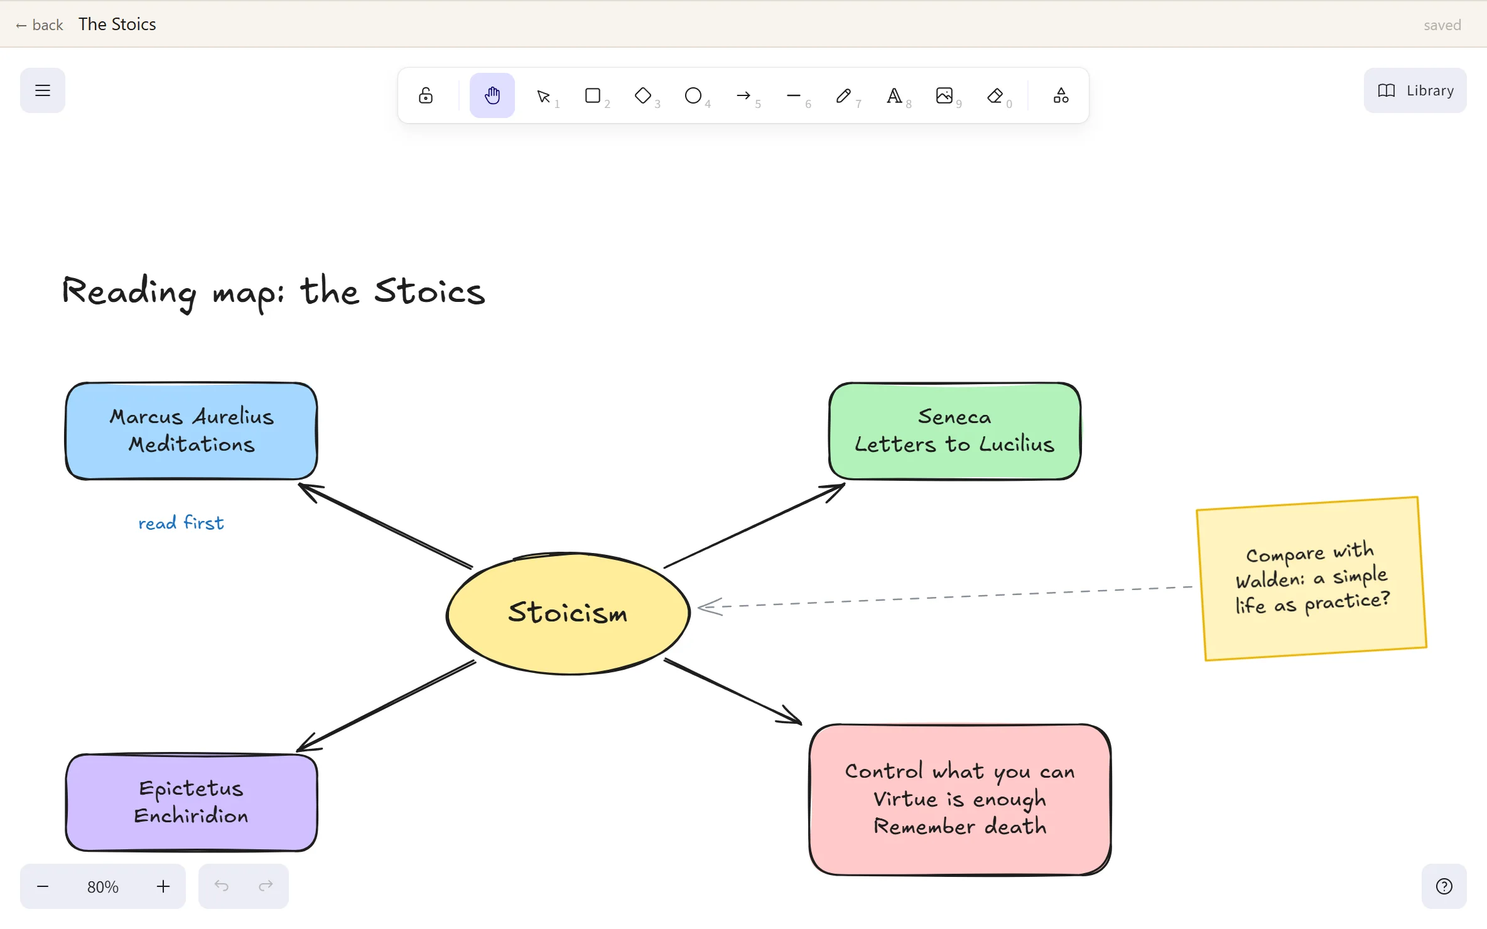The image size is (1487, 929).
Task: Select the Arrow tool
Action: pyautogui.click(x=744, y=95)
